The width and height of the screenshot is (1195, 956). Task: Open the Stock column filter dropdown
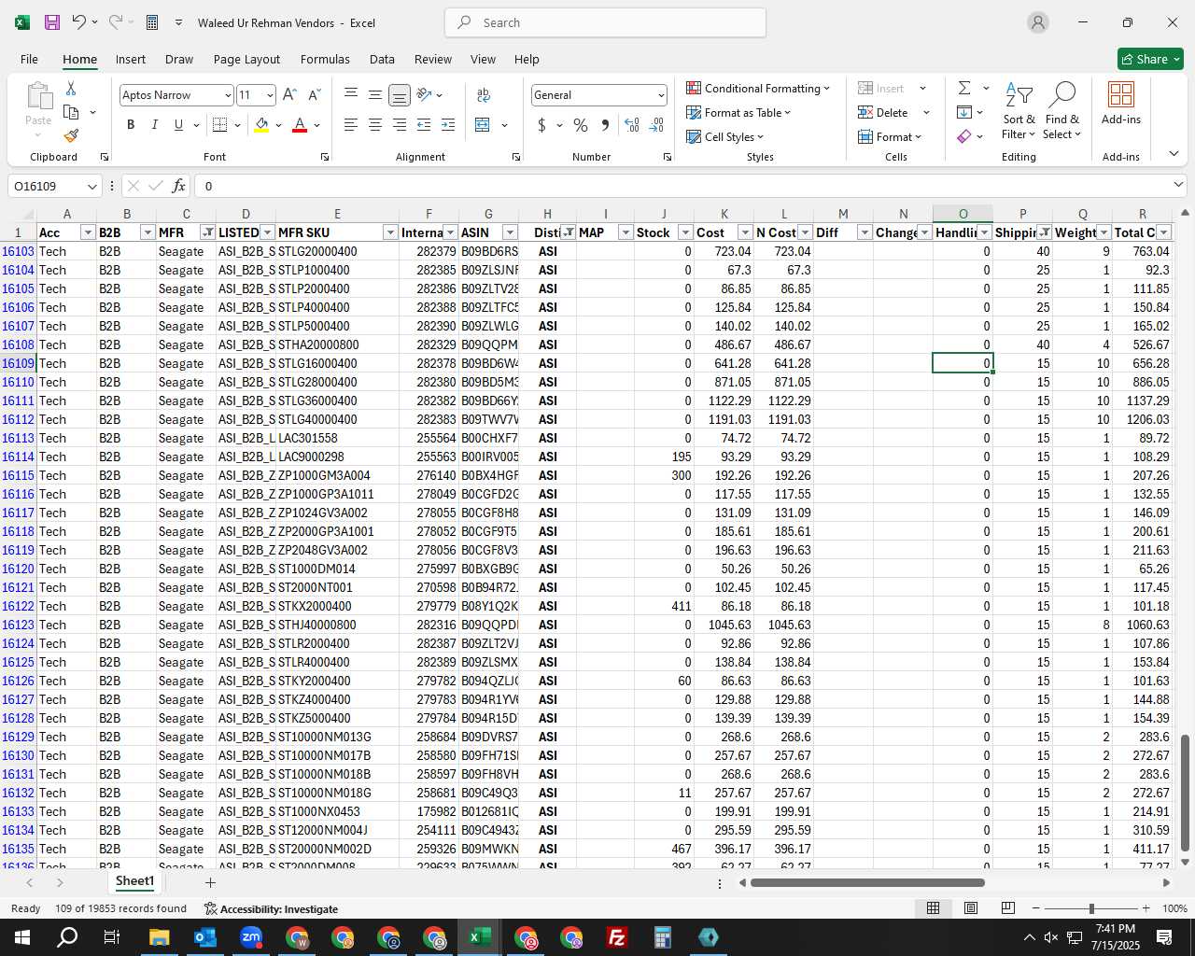tap(685, 232)
